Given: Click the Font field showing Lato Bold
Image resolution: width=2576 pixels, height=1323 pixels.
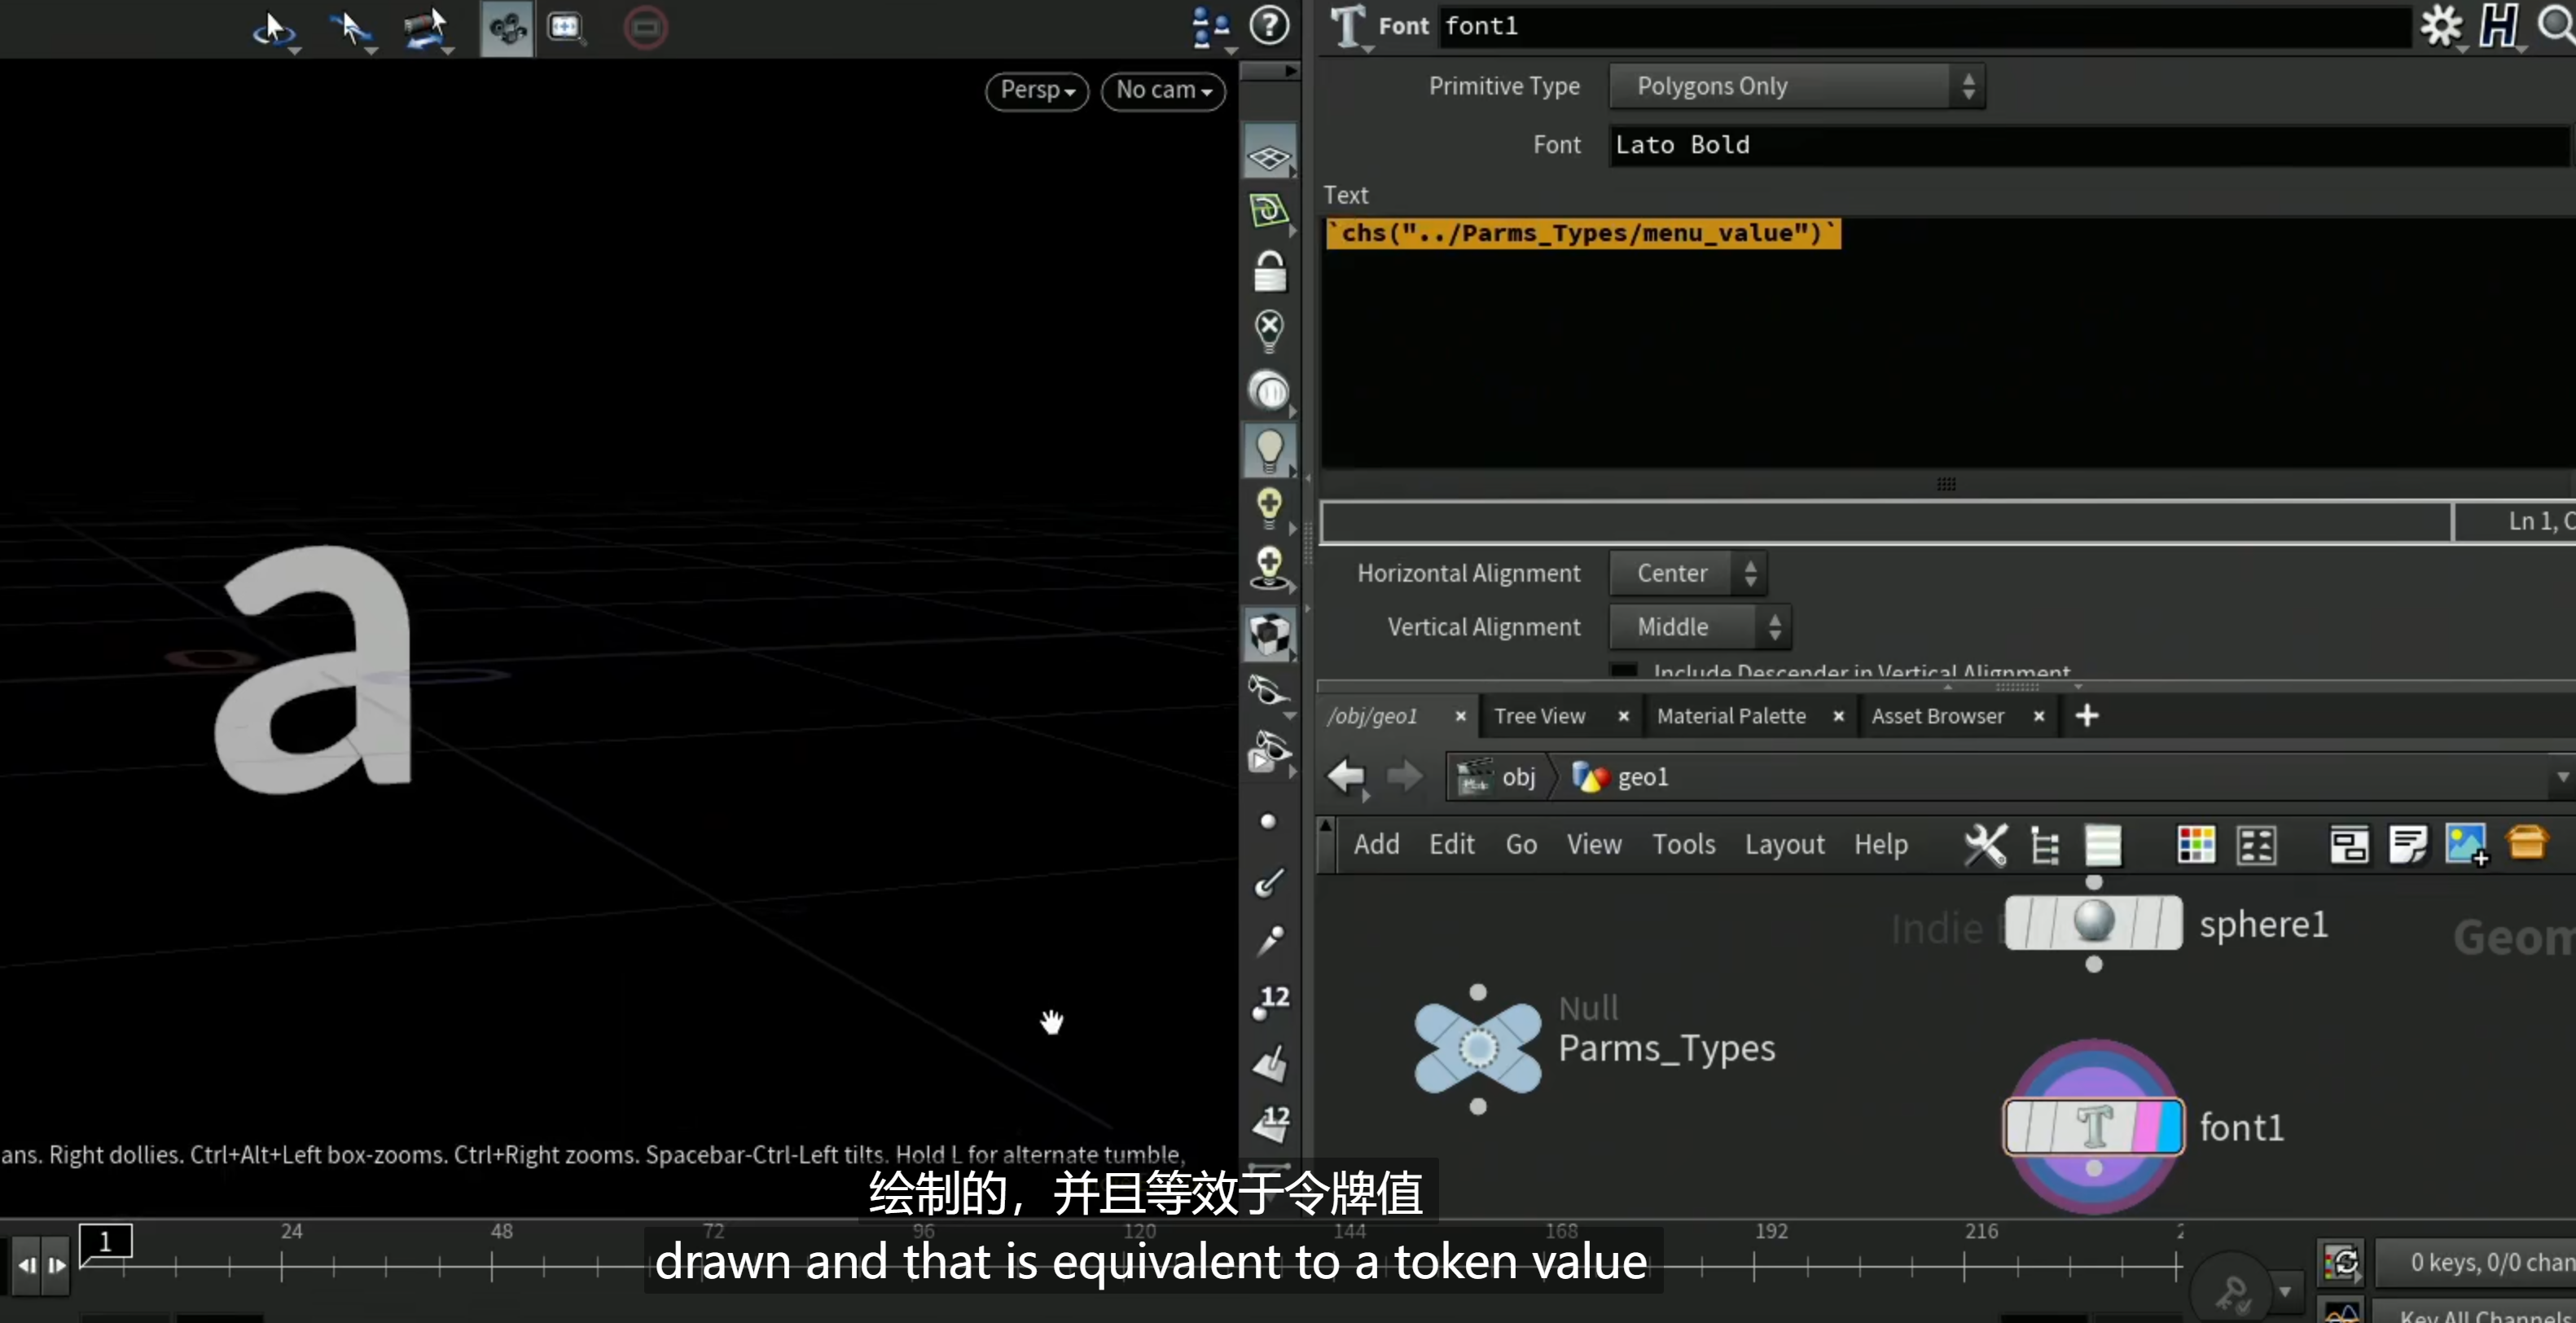Looking at the screenshot, I should pyautogui.click(x=2089, y=145).
